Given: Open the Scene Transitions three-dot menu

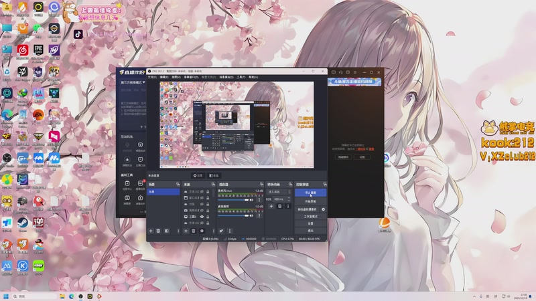Looking at the screenshot, I should click(288, 206).
